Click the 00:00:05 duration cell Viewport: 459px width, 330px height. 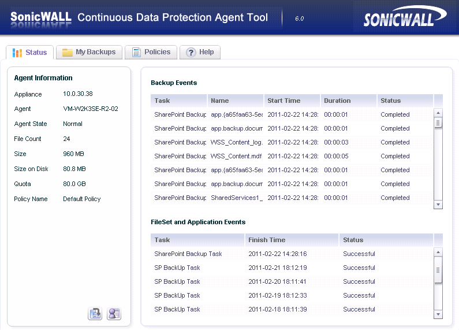336,156
